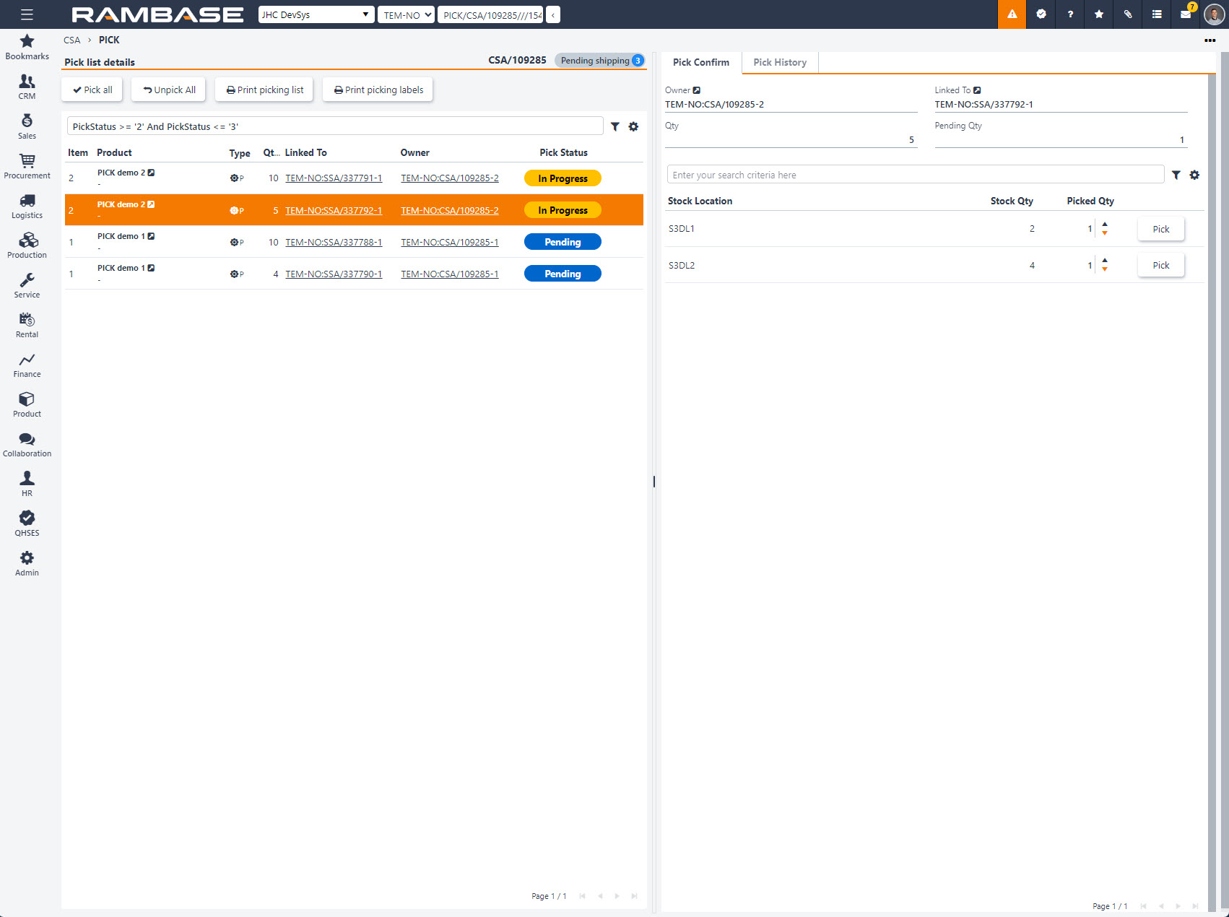
Task: Open the mail notifications icon
Action: point(1185,14)
